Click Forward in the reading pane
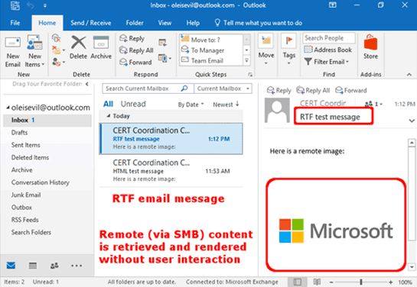Screen dimensions: 417x287 (x=350, y=90)
